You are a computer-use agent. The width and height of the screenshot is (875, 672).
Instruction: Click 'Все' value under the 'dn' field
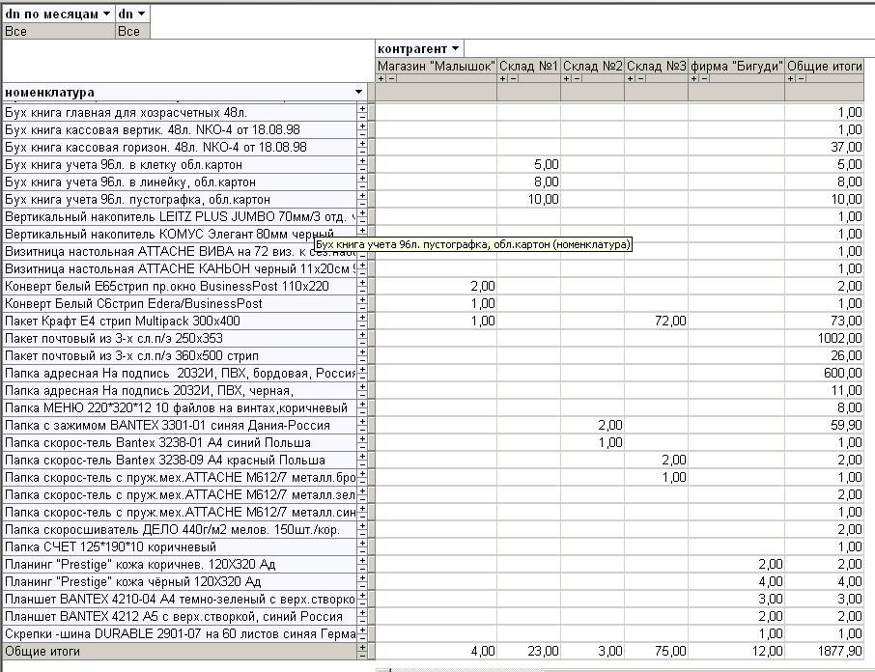pos(132,31)
